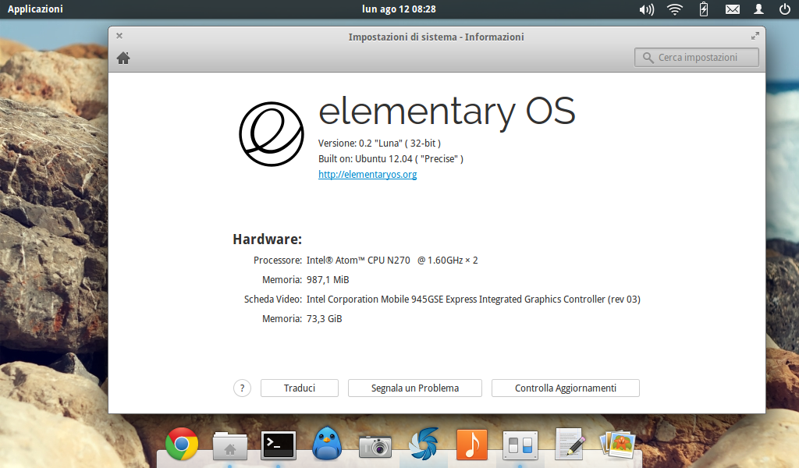Launch the orange music player
Screen dimensions: 799x468
(x=472, y=445)
